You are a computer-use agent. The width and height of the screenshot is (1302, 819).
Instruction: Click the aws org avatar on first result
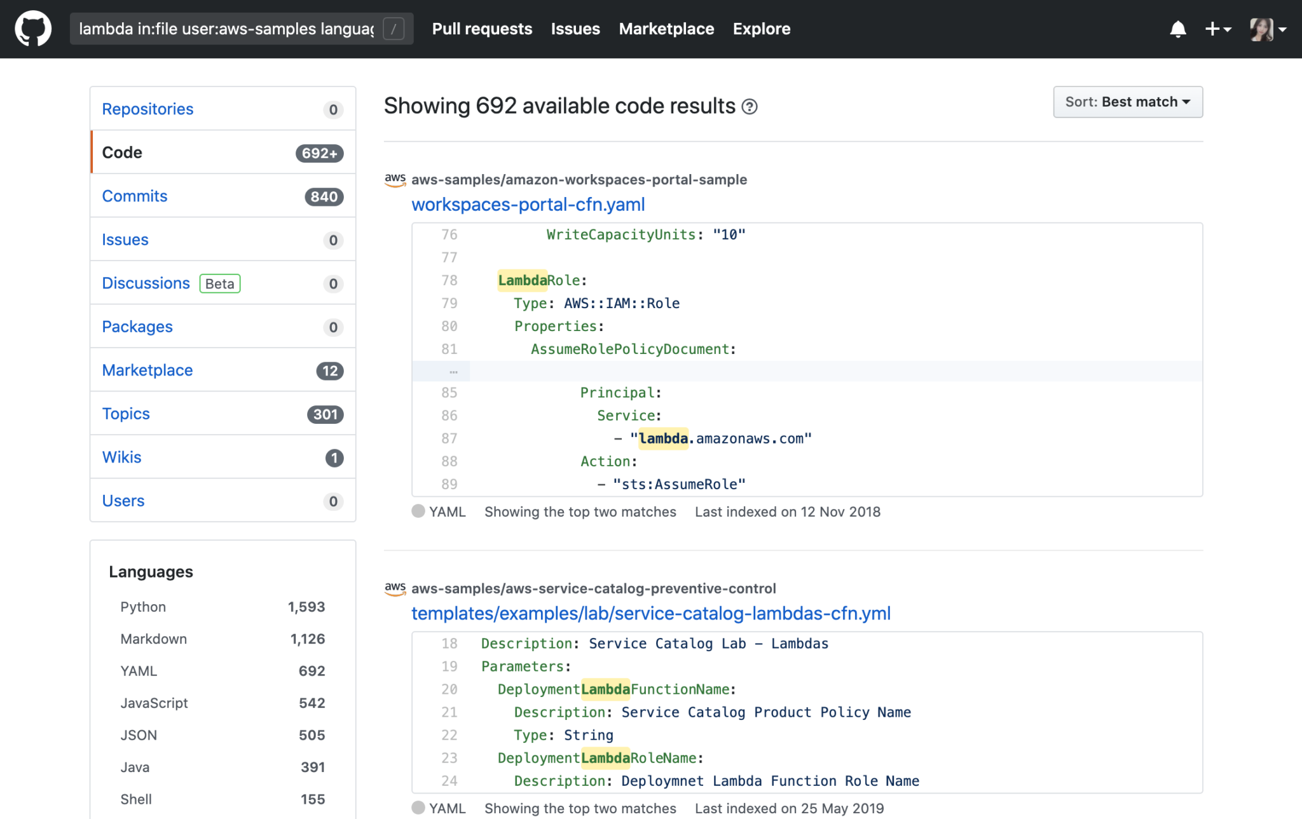(395, 180)
